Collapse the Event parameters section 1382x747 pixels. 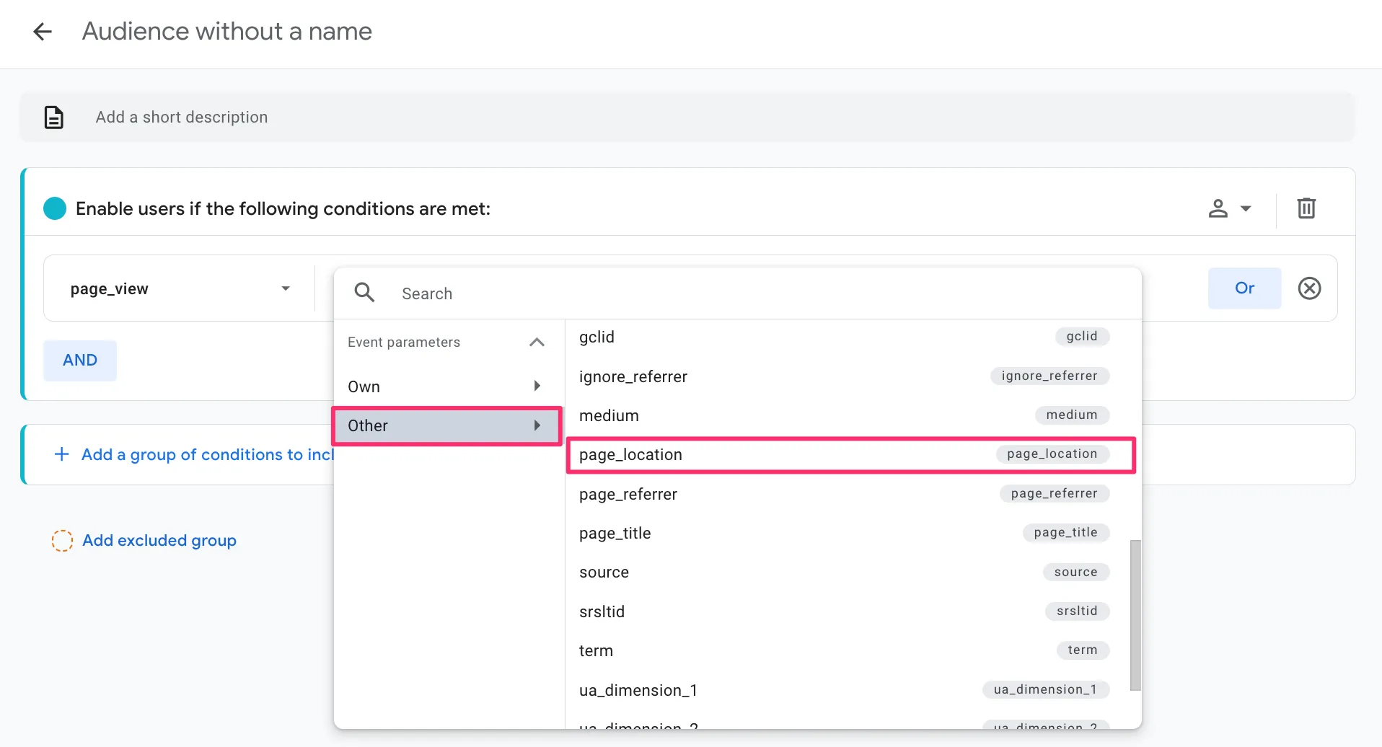[536, 342]
